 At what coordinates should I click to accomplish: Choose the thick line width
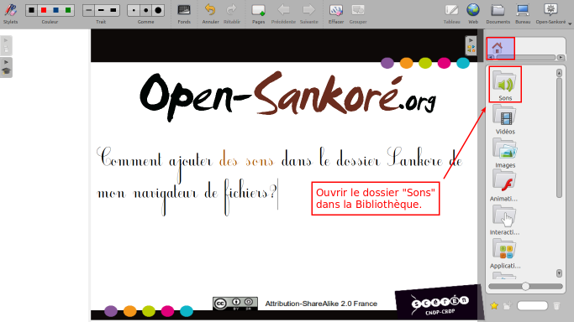(113, 10)
